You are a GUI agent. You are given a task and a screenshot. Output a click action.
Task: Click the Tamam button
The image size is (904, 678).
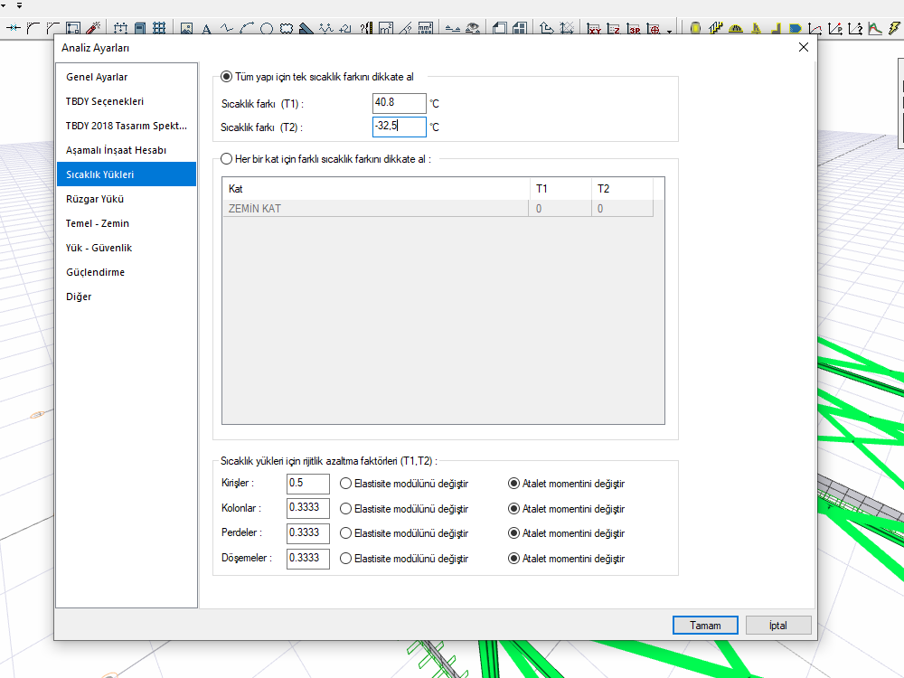(x=705, y=626)
